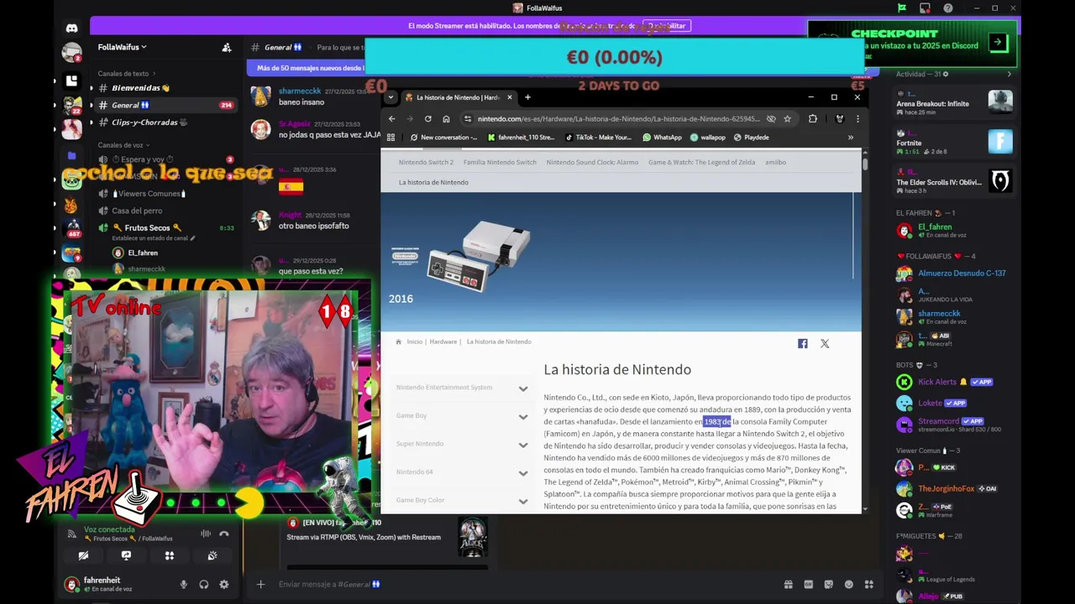
Task: Reload the Nintendo page in browser
Action: (427, 119)
